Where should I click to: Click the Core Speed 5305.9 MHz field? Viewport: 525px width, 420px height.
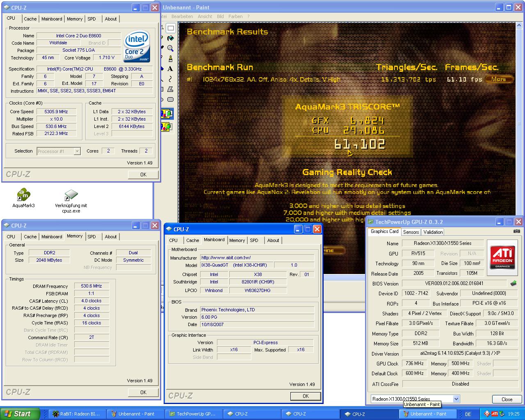coord(56,112)
